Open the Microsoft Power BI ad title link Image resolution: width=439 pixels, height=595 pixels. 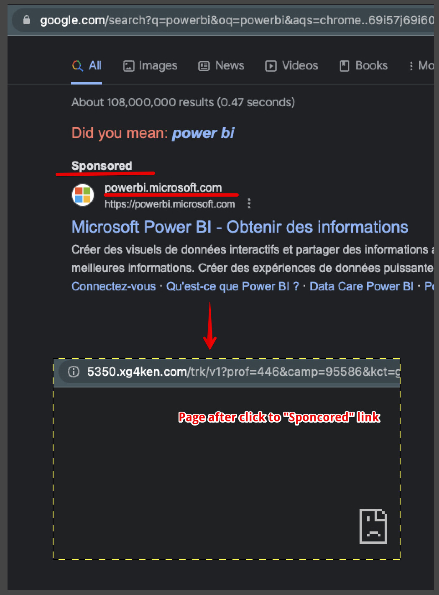[240, 227]
